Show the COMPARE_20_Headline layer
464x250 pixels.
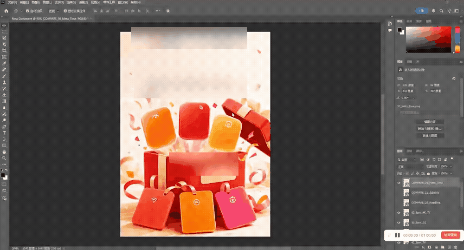(399, 203)
